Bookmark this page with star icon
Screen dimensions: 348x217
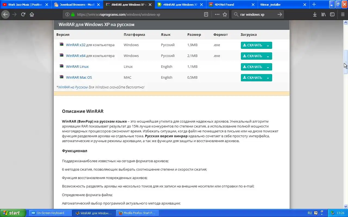(225, 14)
